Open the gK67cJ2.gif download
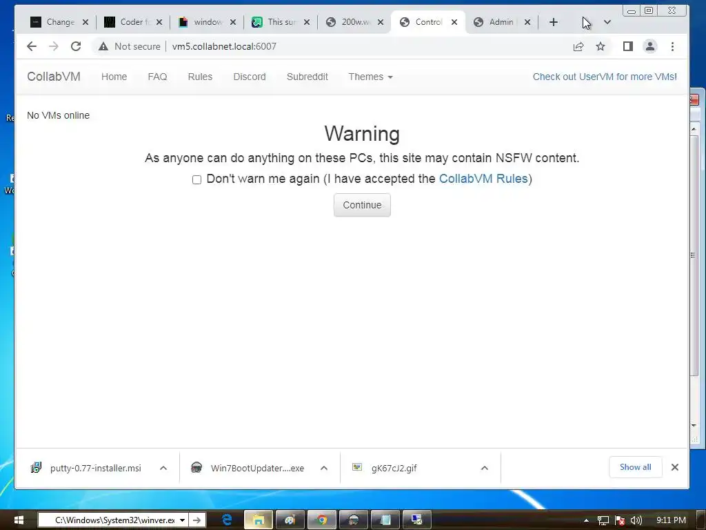Screen dimensions: 706x530 (x=394, y=468)
